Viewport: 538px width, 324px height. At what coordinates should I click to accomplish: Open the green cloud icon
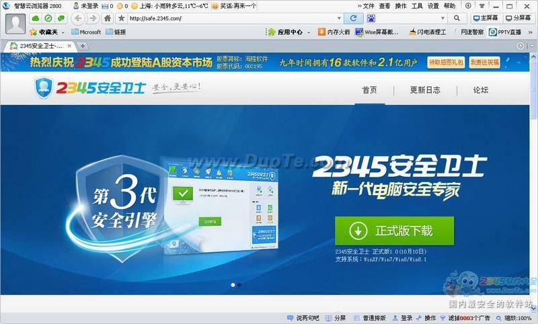pos(36,18)
